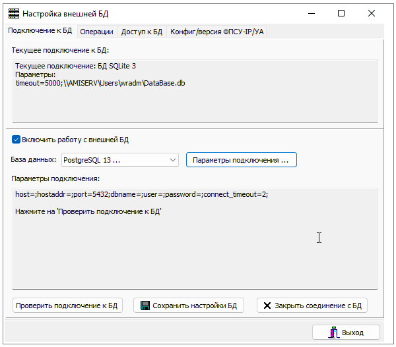Click the window title 'Настройка внешней БД'
This screenshot has height=347, width=396.
point(66,13)
